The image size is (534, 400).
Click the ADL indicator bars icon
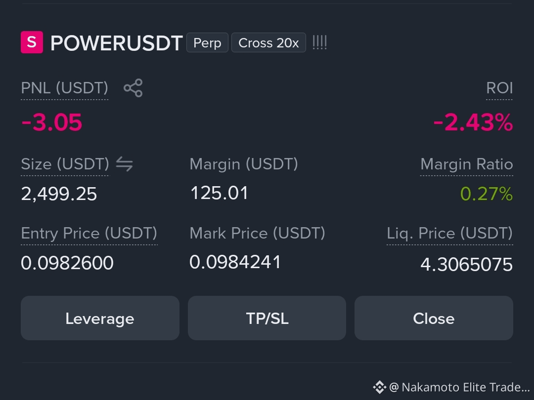click(320, 42)
